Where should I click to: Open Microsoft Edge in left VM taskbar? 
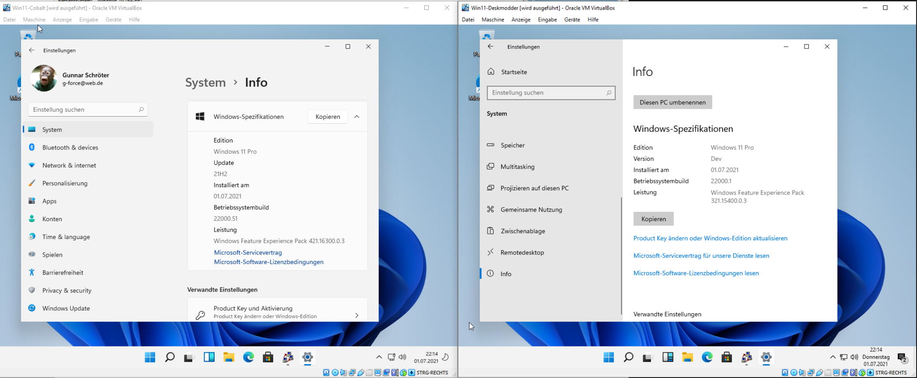248,357
